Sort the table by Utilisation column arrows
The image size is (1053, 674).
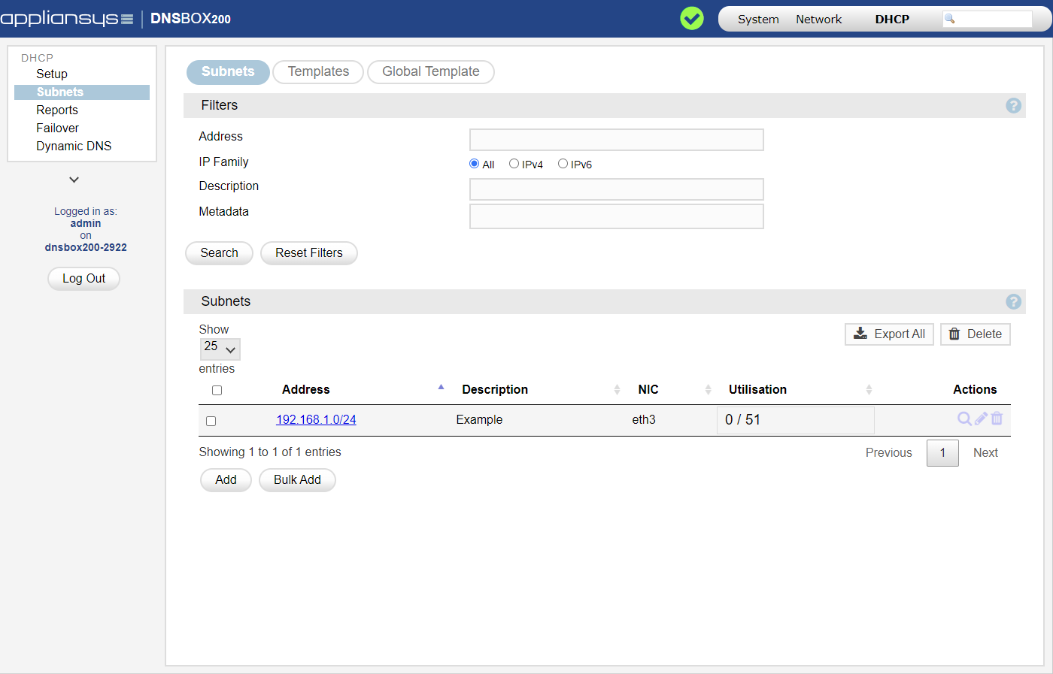(869, 389)
